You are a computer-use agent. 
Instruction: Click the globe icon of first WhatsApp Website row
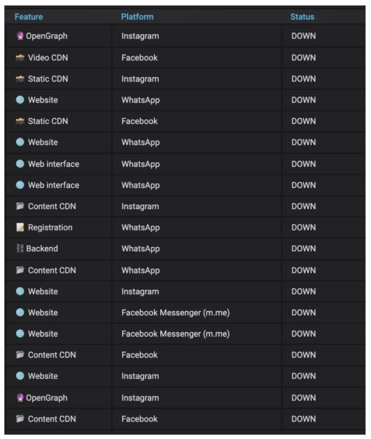(x=20, y=100)
